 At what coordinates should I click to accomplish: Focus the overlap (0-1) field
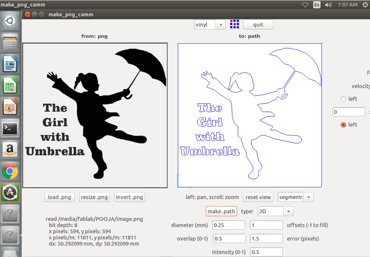229,238
